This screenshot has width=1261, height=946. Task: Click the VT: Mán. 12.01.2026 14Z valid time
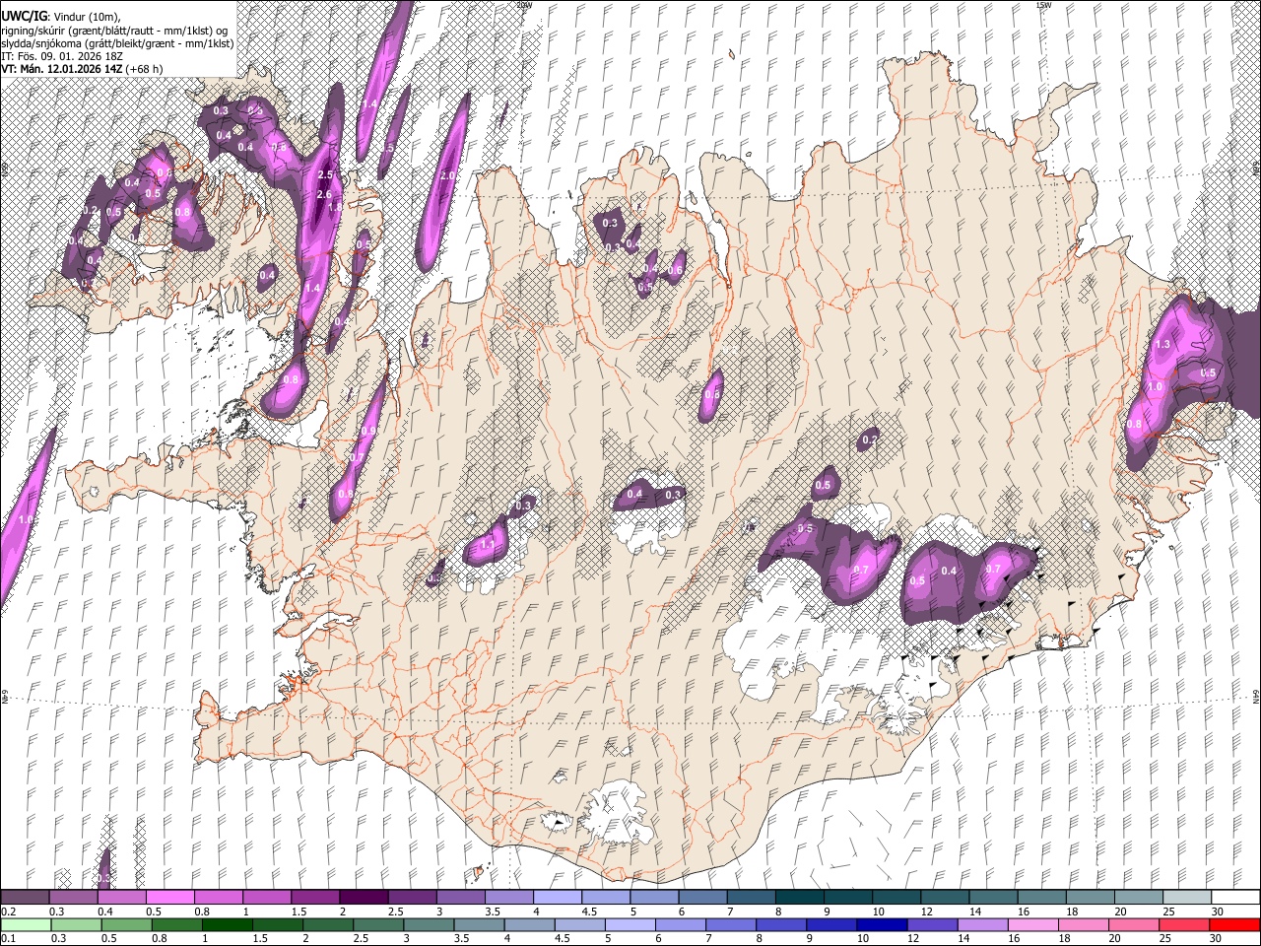(x=61, y=69)
